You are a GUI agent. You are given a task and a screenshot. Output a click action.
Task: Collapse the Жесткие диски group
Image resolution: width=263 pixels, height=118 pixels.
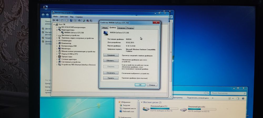coord(142,102)
